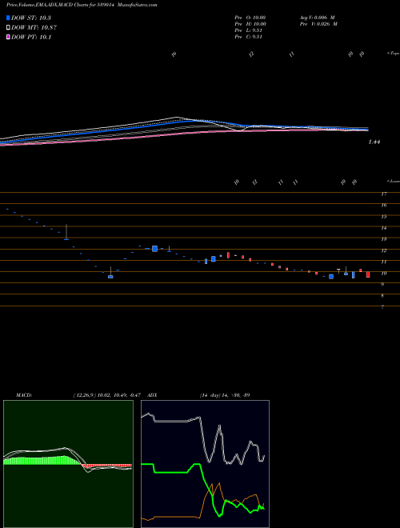Click the 'Pre H: 10.00' value
Viewport: 400px width, 528px height.
(250, 24)
